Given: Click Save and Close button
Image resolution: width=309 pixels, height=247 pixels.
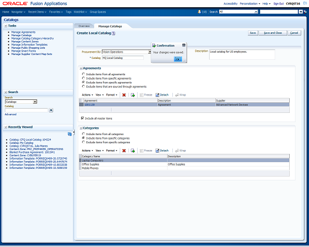Looking at the screenshot, I should (x=273, y=33).
